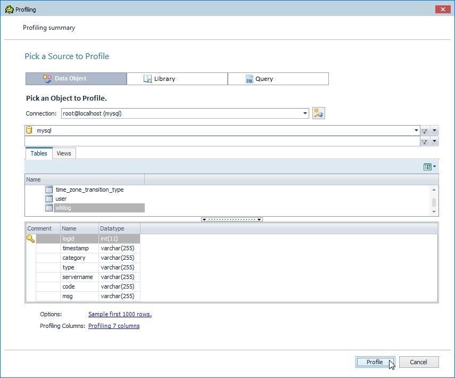Collapse the panel using the dotted splitter bar
The image size is (455, 378).
232,219
